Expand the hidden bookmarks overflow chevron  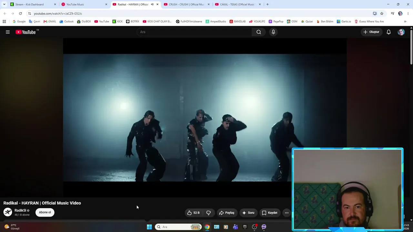(x=405, y=22)
